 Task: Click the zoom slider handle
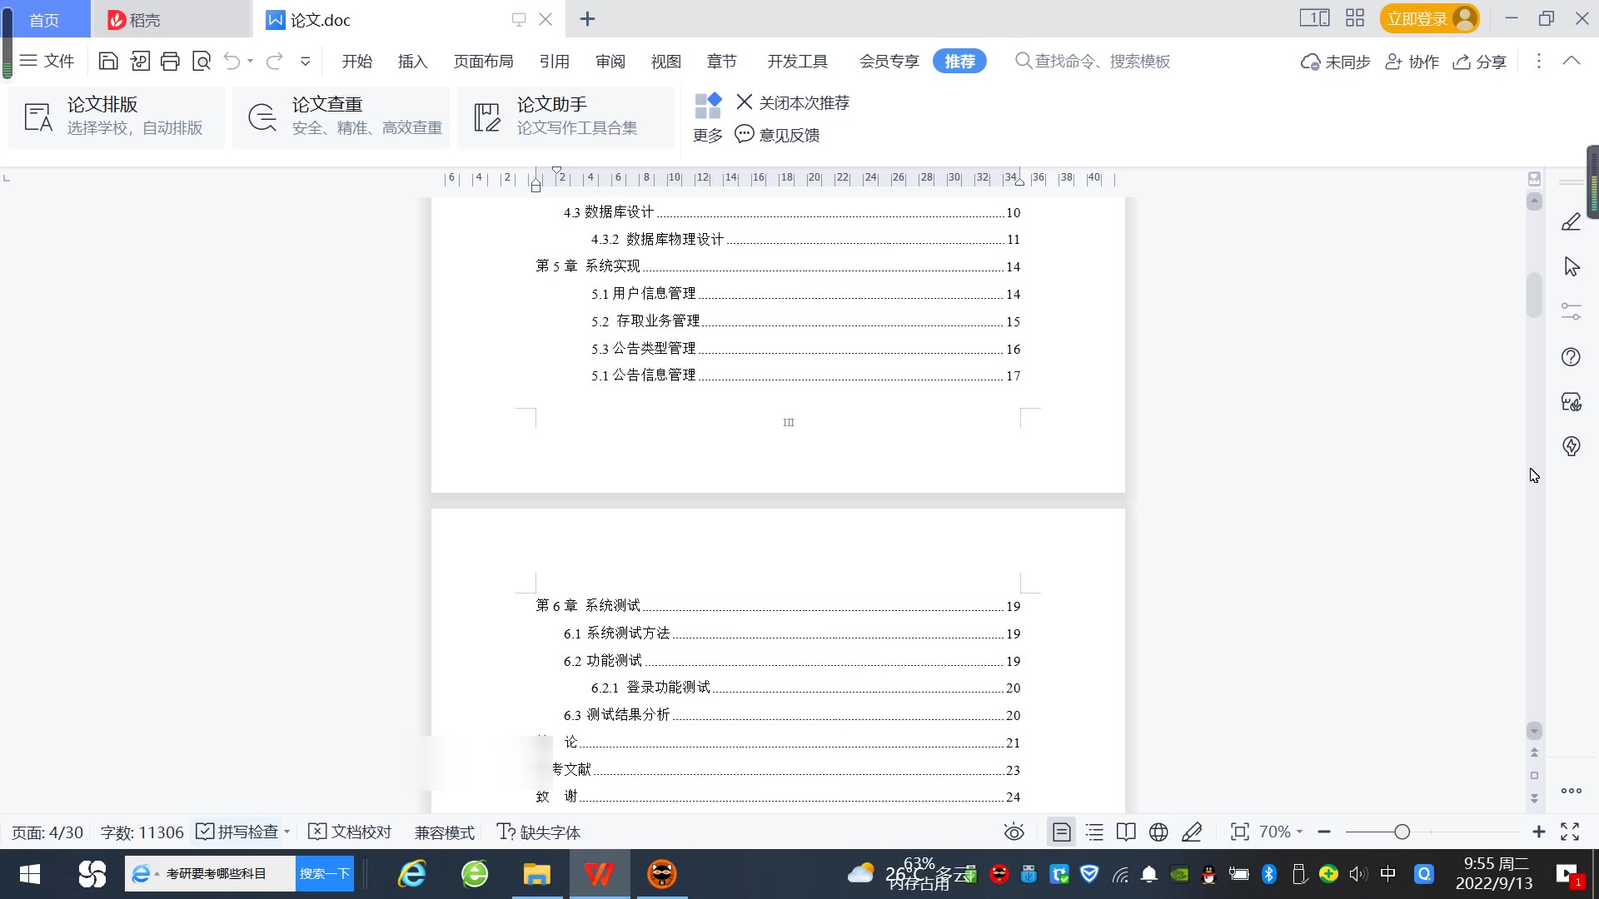(x=1402, y=832)
